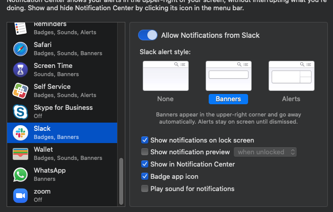Select WhatsApp row text

click(50, 171)
